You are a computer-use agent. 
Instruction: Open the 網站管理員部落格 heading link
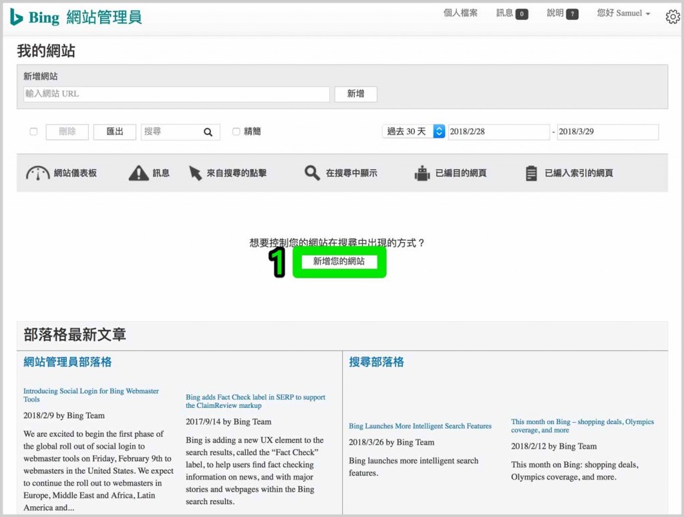click(x=67, y=362)
